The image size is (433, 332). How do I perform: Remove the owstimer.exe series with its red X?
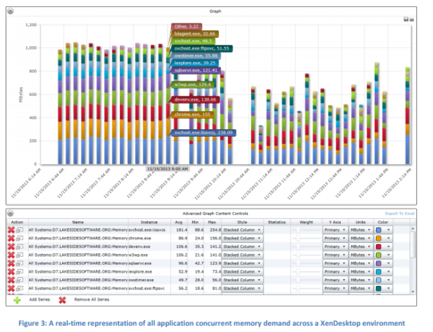click(11, 280)
